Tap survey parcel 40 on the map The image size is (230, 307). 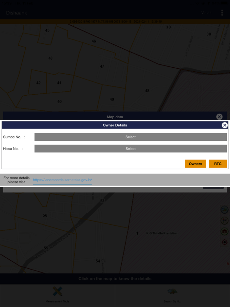(x=59, y=102)
